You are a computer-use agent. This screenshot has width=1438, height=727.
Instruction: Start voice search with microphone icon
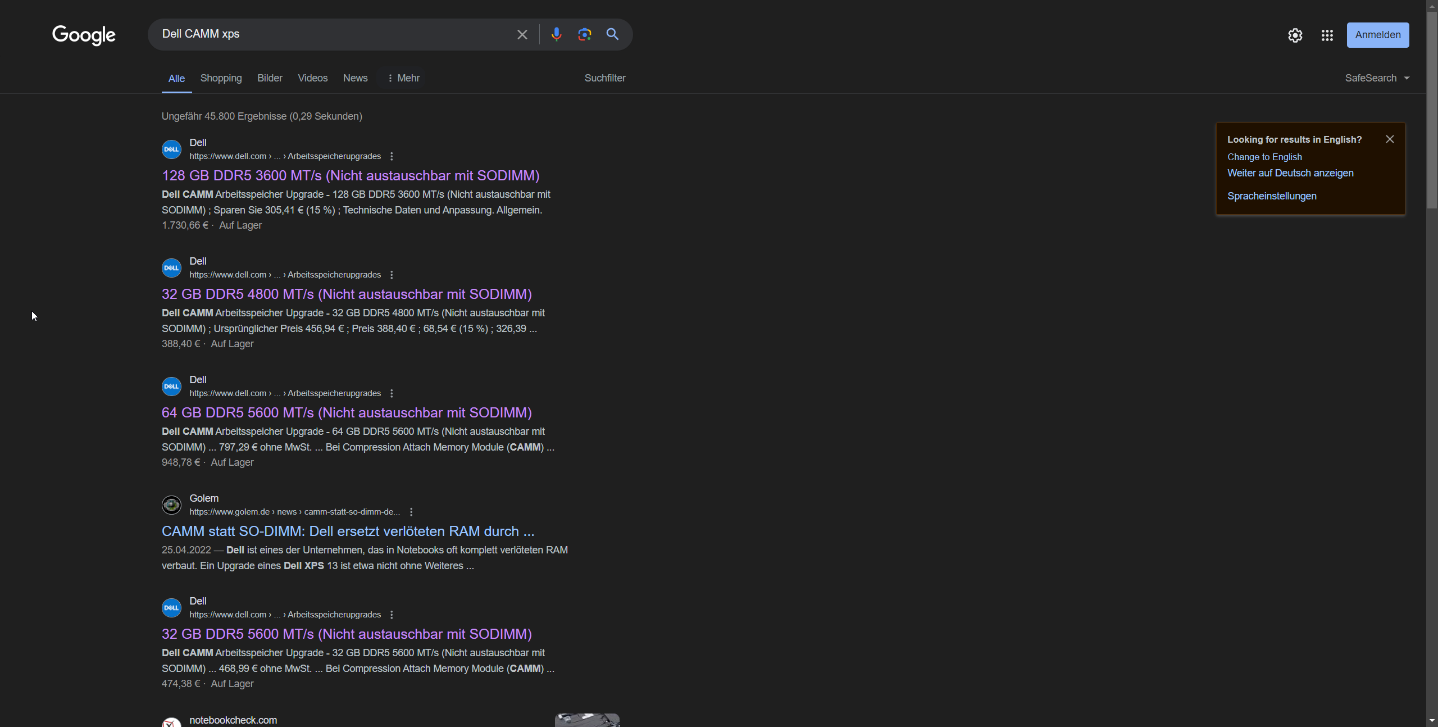pos(556,35)
